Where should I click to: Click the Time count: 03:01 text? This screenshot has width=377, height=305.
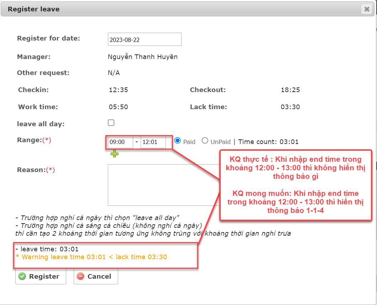pos(268,142)
